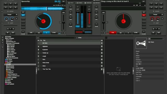Set loop OUT point on left deck

[x=13, y=33]
